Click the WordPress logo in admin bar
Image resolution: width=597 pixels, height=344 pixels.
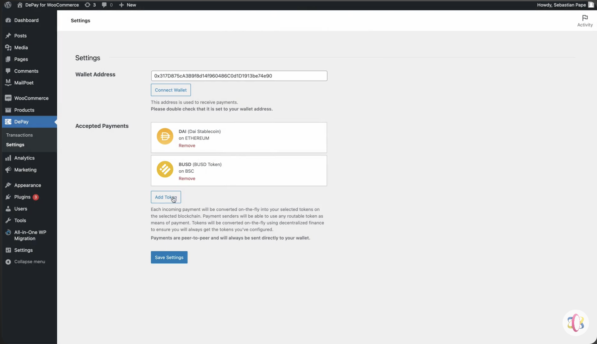tap(7, 5)
